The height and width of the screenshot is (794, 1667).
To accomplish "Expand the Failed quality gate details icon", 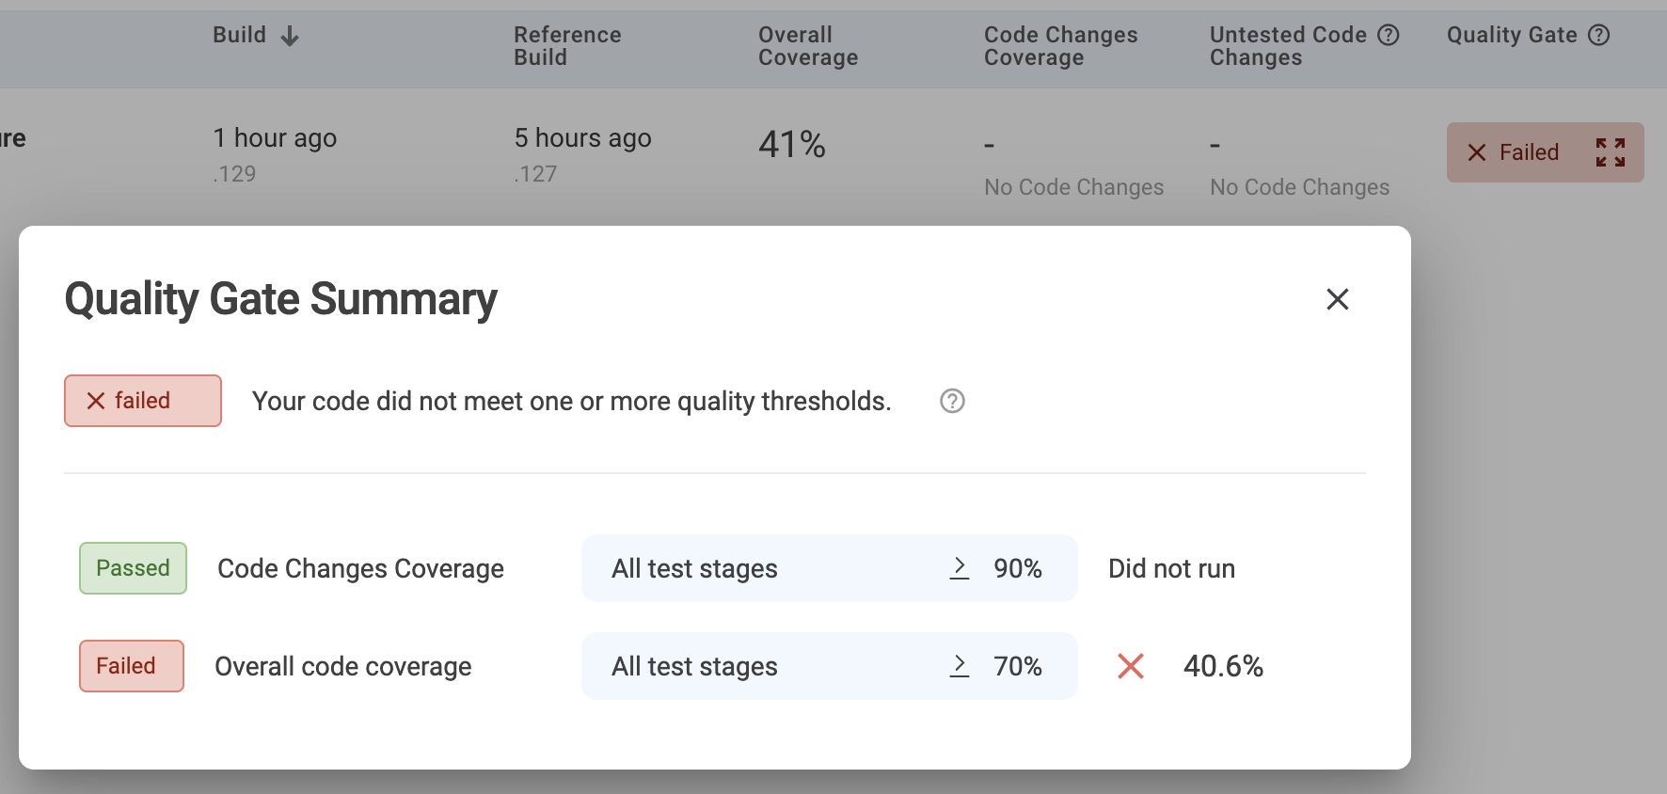I will click(1610, 152).
